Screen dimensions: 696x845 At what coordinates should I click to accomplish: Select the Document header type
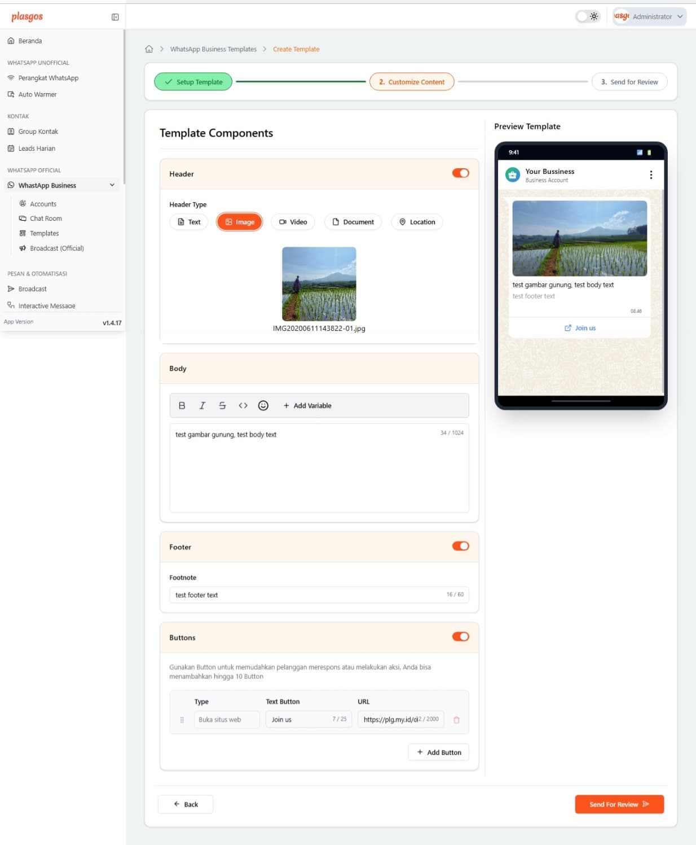pyautogui.click(x=353, y=222)
